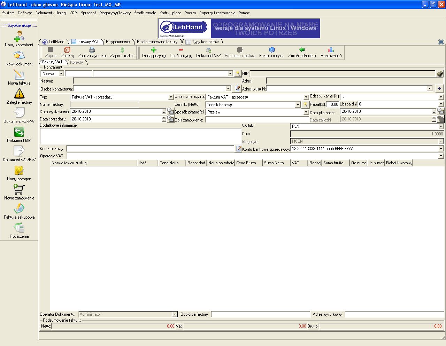Image resolution: width=446 pixels, height=346 pixels.
Task: Open Zaległe faktury warning icon
Action: coord(19,93)
